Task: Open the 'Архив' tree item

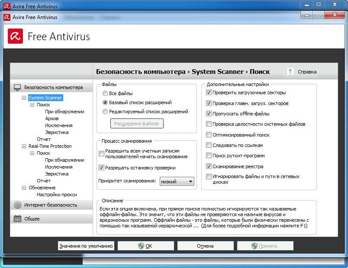Action: 52,118
